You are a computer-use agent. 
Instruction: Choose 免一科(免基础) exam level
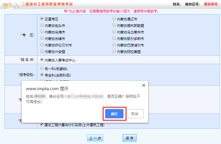click(42, 68)
